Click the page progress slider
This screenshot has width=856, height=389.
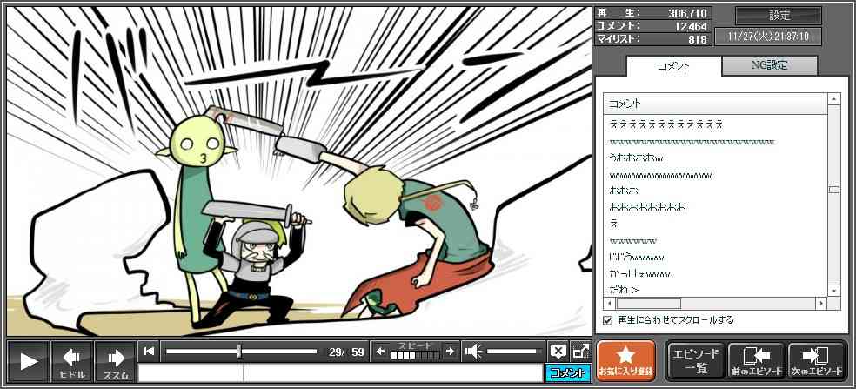(241, 352)
